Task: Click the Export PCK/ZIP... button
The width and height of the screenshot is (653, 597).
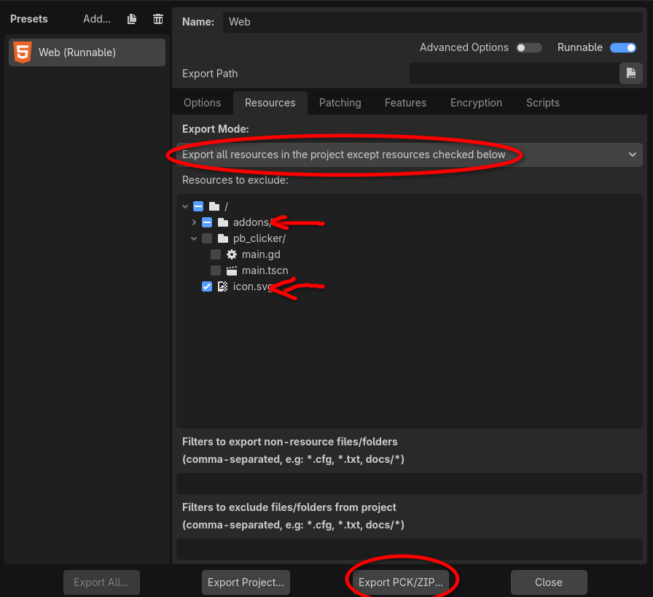Action: pos(401,582)
